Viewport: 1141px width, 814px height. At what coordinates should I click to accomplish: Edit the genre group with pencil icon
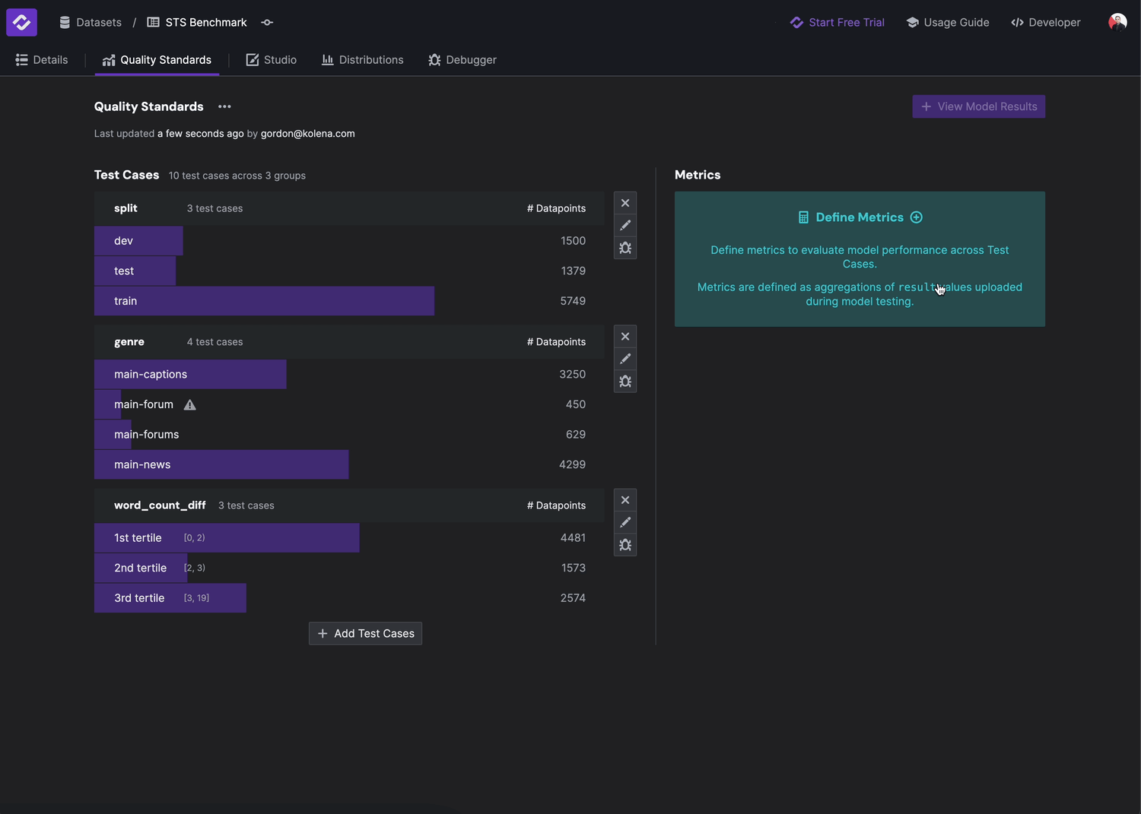(625, 359)
